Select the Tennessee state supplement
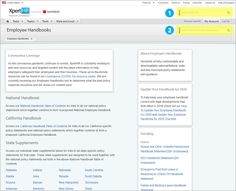Screen dimensions: 236x191 tap(92, 183)
